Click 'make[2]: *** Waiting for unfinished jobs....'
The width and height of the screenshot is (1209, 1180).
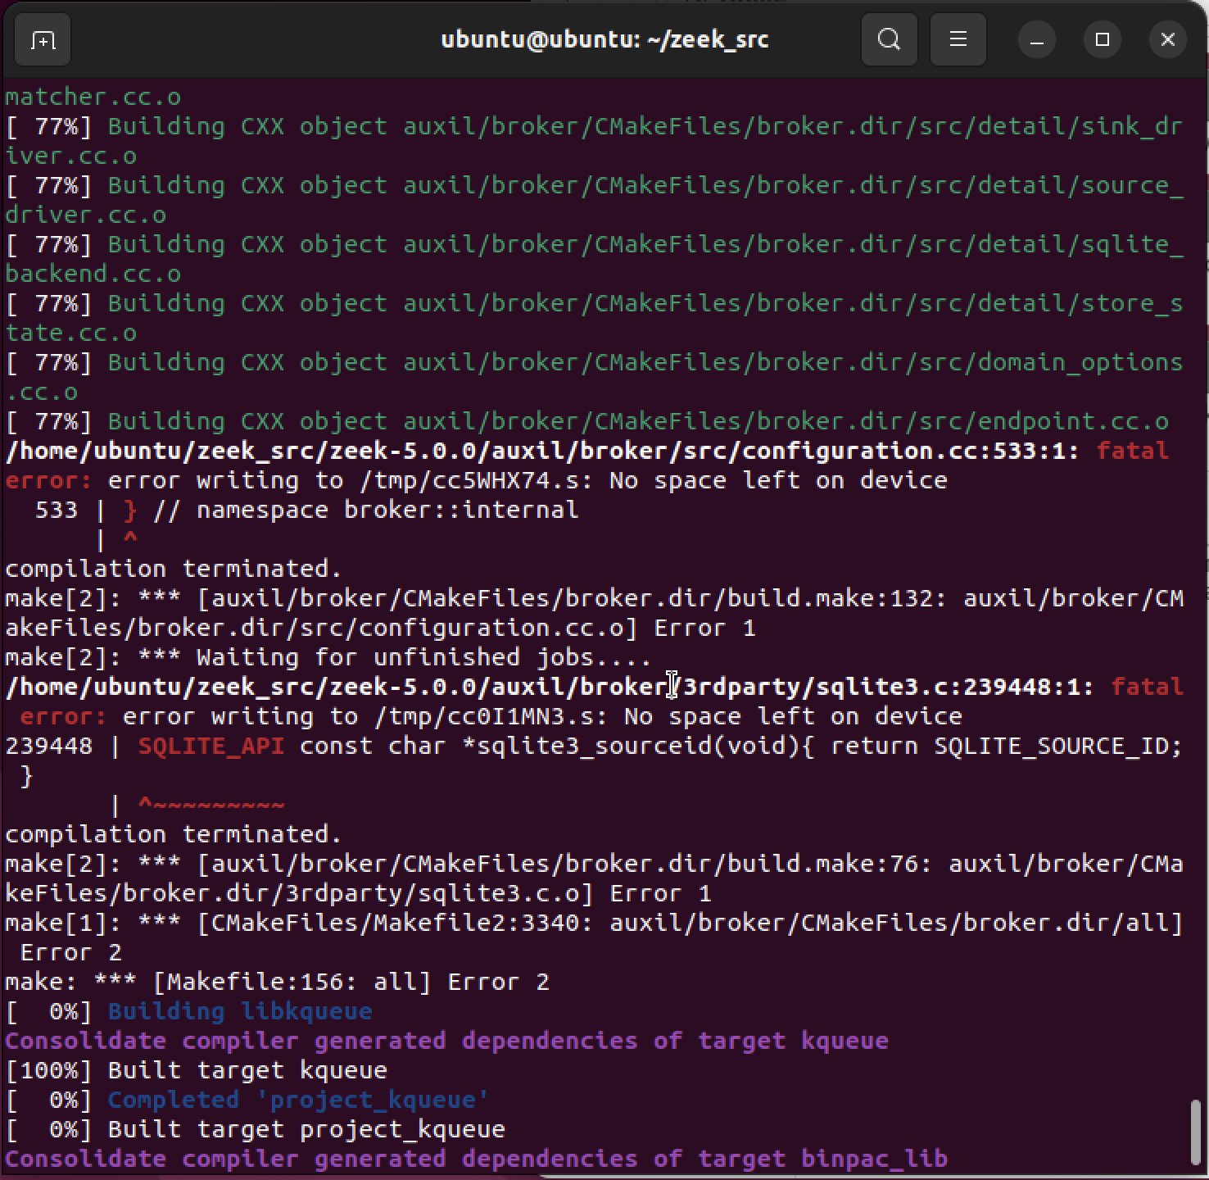(328, 657)
